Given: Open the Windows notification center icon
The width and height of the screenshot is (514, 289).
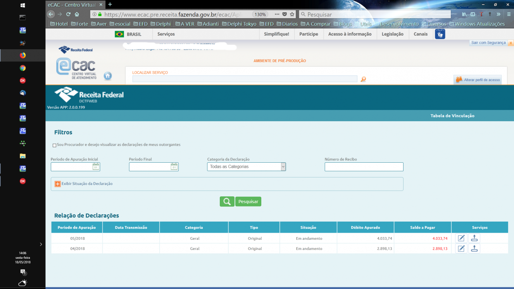Looking at the screenshot, I should coord(22,272).
